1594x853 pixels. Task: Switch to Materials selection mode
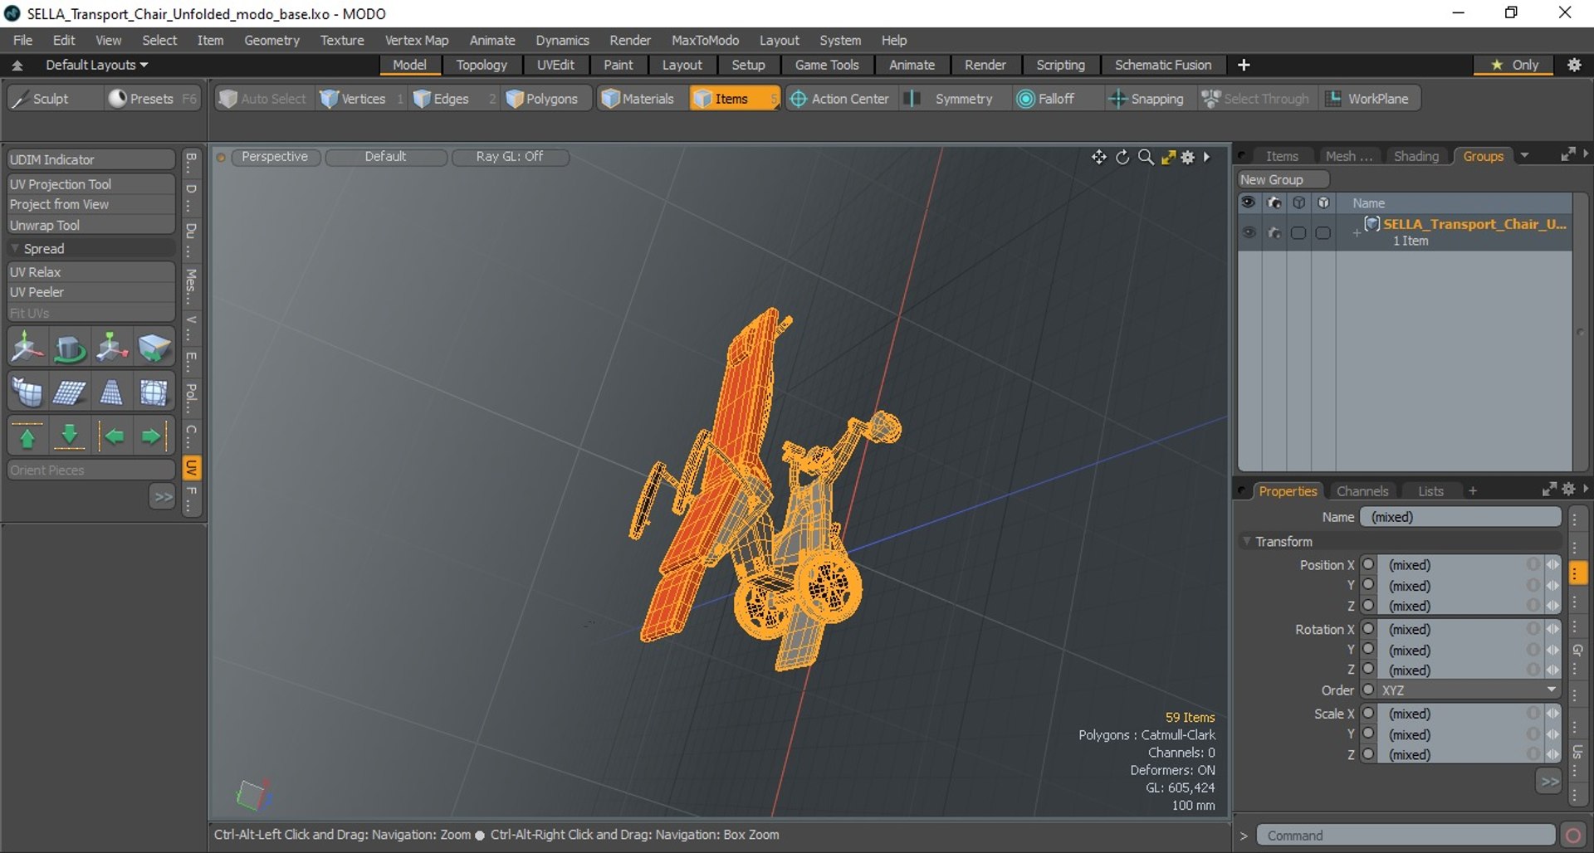click(x=638, y=99)
